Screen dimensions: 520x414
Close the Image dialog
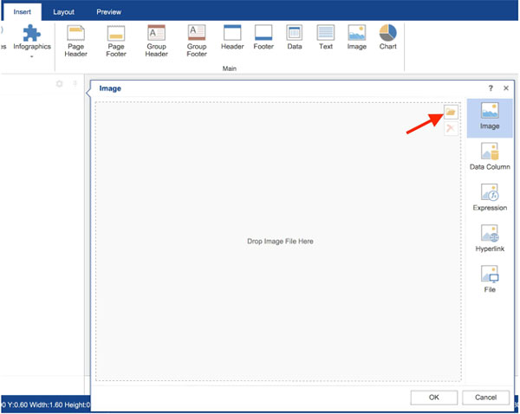(x=506, y=88)
